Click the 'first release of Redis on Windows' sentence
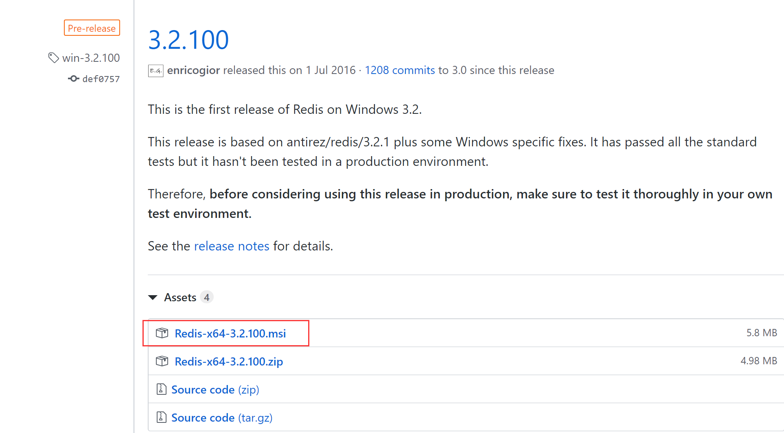 pyautogui.click(x=285, y=109)
